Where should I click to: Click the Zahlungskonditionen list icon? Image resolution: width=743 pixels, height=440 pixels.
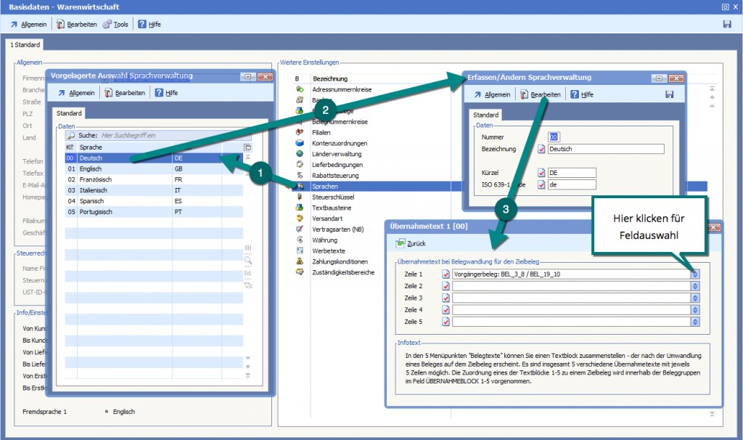[x=299, y=261]
